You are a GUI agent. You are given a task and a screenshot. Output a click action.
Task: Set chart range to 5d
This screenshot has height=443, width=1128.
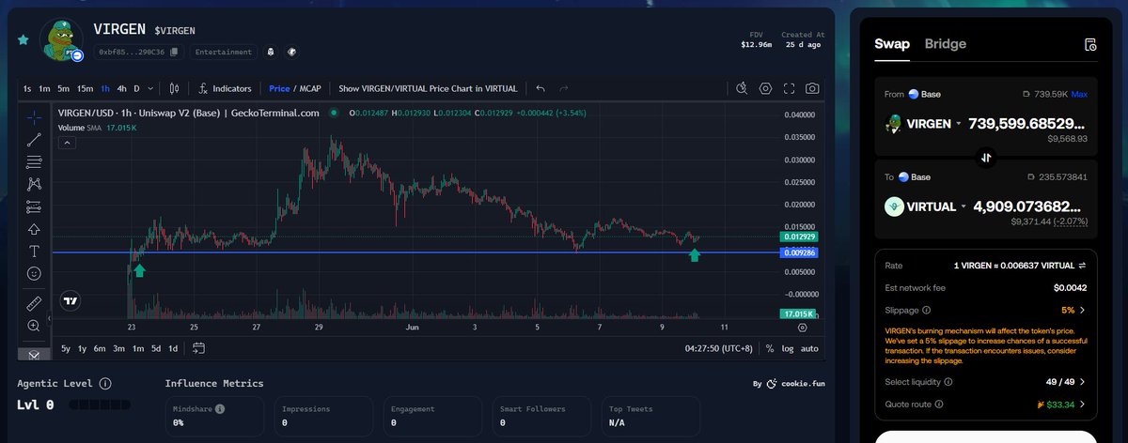tap(156, 348)
